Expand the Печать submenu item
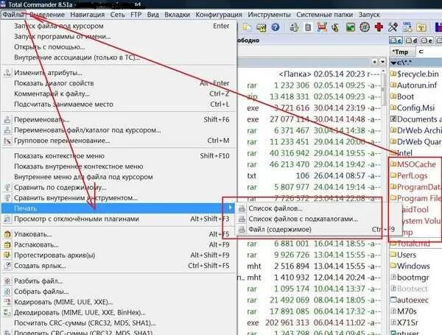This screenshot has height=335, width=442. coord(119,208)
